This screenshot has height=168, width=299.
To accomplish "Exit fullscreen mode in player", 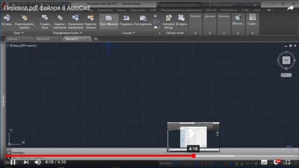I will [x=288, y=162].
